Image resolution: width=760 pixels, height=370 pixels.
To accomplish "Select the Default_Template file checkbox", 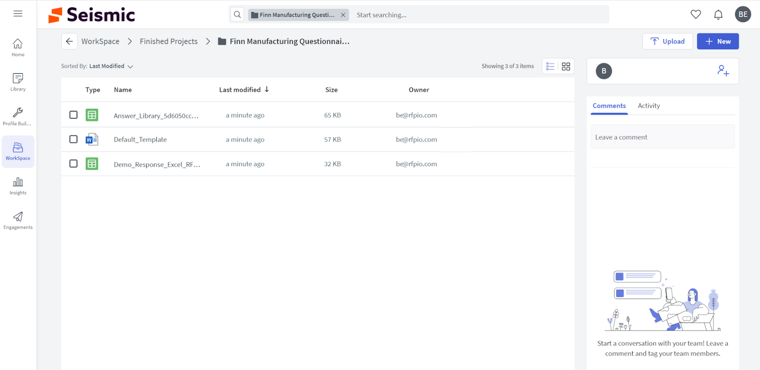I will (73, 139).
